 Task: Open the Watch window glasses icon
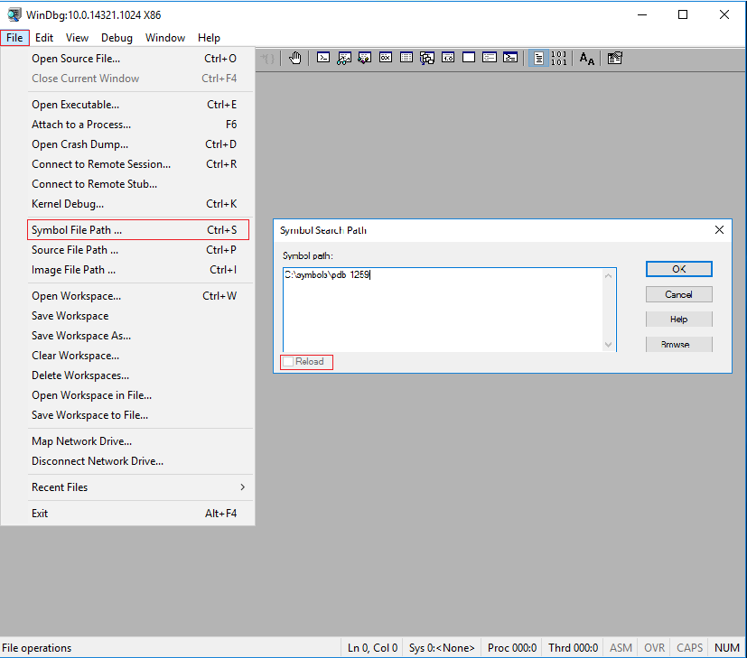click(344, 58)
